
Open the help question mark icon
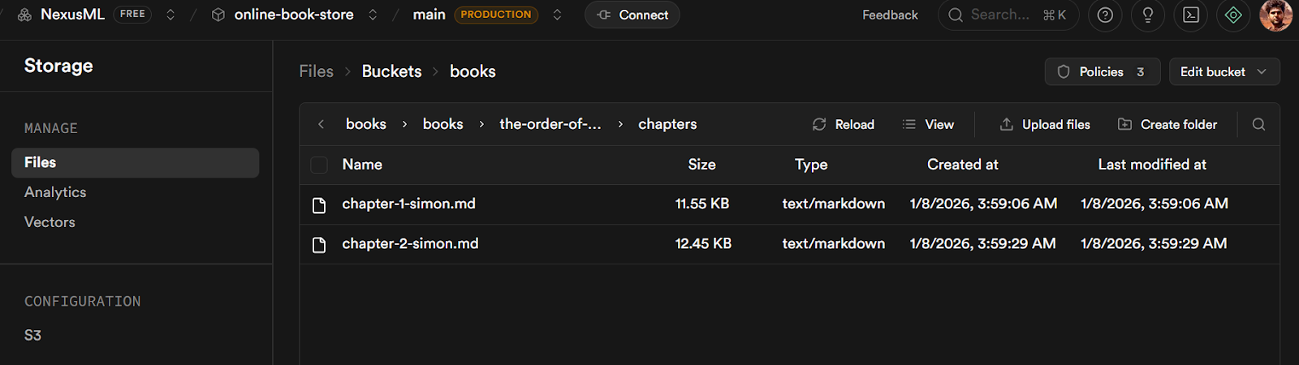pos(1105,15)
